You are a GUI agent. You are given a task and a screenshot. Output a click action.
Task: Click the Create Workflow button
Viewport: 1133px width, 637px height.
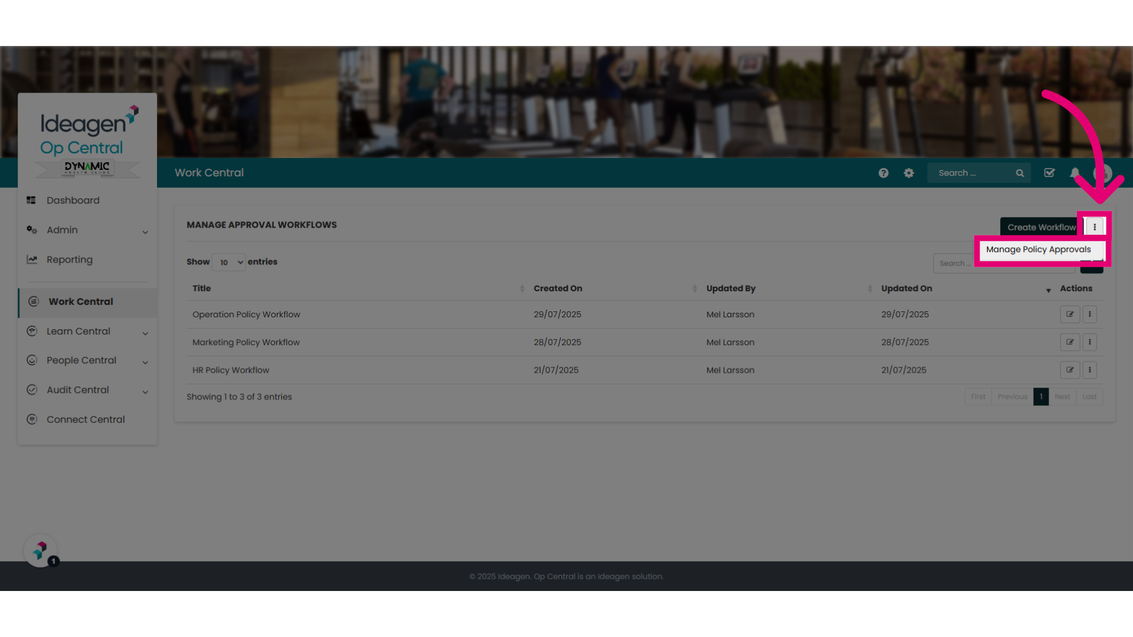tap(1042, 227)
